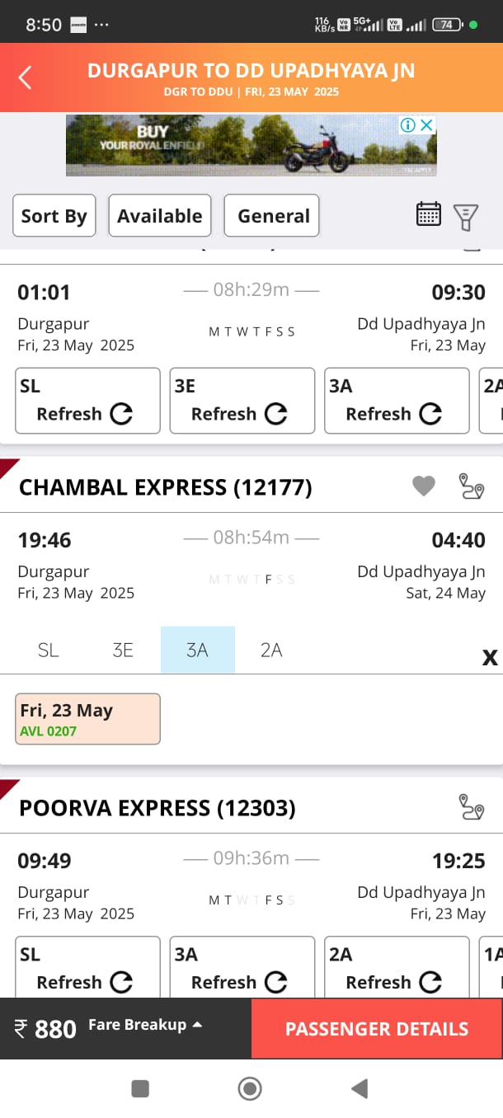The image size is (503, 1118).
Task: Select Fri, 23 May AVL 0207 card
Action: click(x=87, y=719)
